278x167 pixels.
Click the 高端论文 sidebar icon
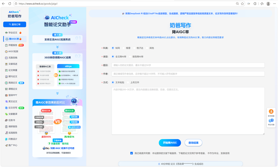pos(6,83)
